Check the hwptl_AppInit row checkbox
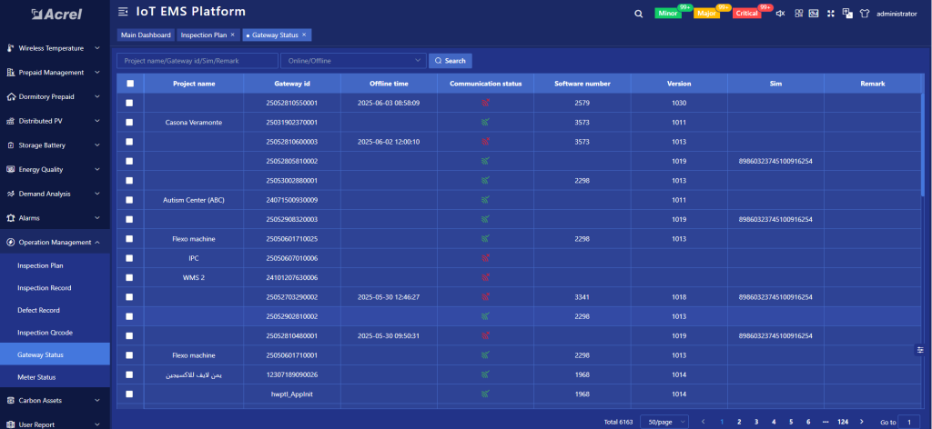Screen dimensions: 932x429 coord(129,394)
